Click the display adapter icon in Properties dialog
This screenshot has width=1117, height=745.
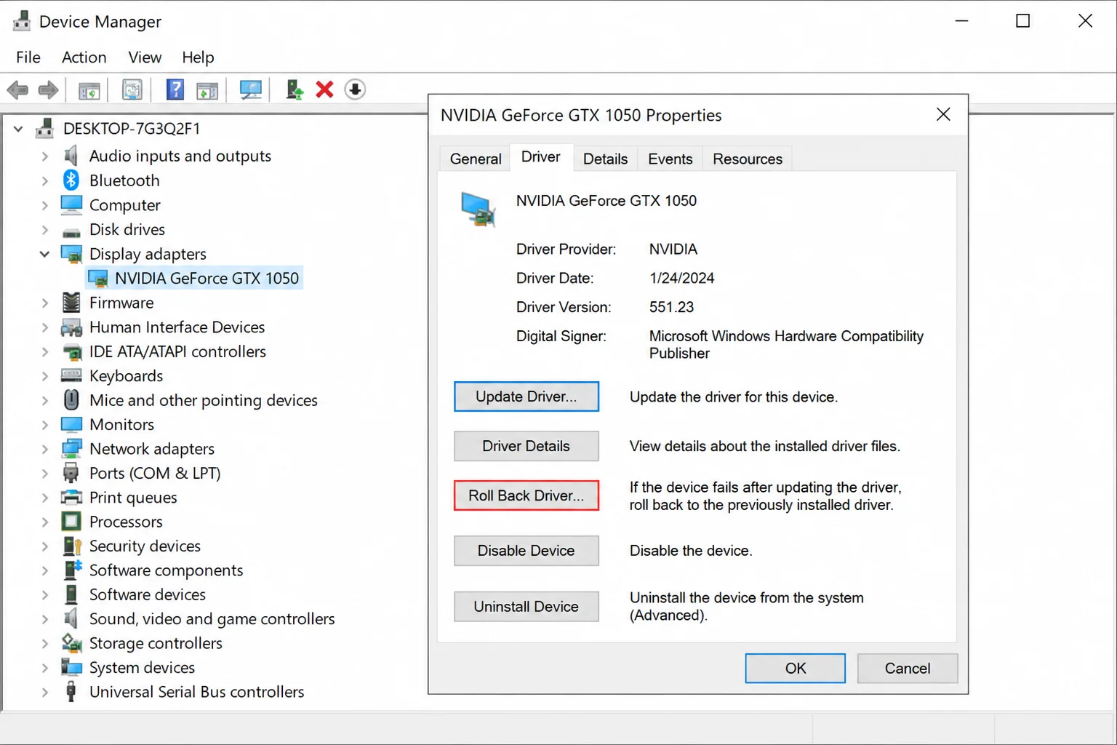479,210
